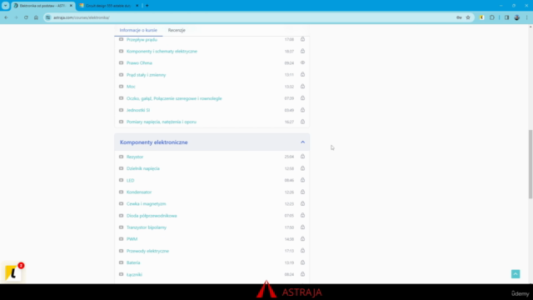Viewport: 533px width, 300px height.
Task: Click the lock icon on Bateria row
Action: [x=302, y=262]
